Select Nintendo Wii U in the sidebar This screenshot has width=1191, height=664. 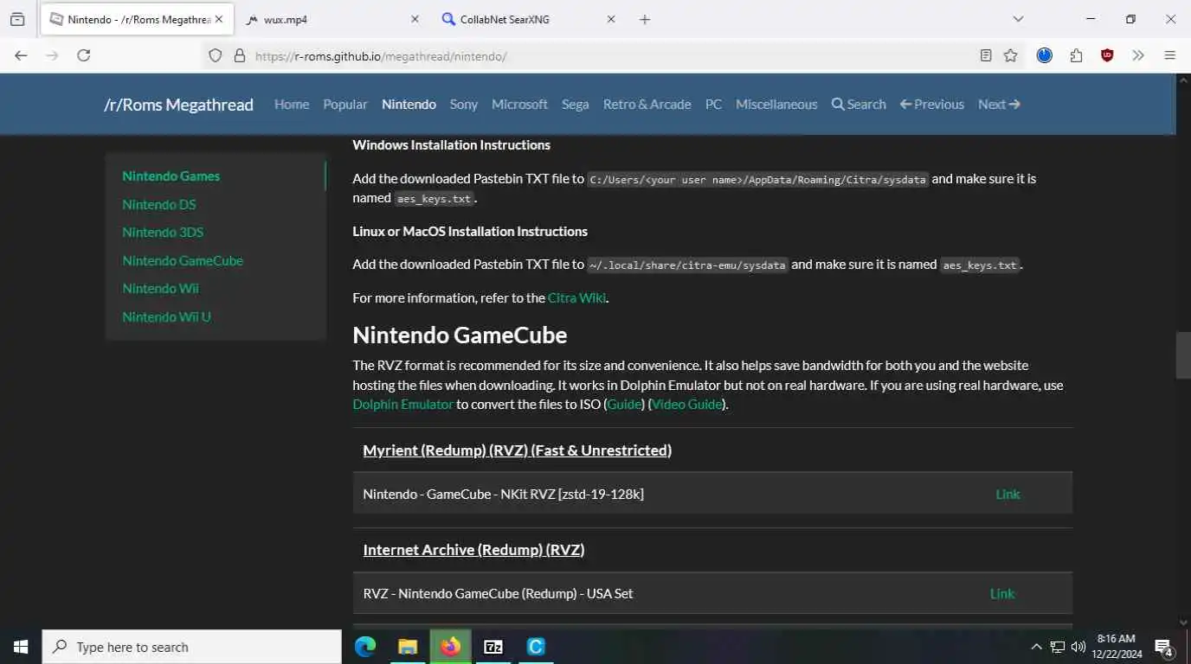166,316
